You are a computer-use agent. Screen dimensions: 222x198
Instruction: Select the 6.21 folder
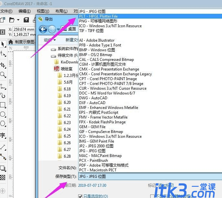pos(64,109)
